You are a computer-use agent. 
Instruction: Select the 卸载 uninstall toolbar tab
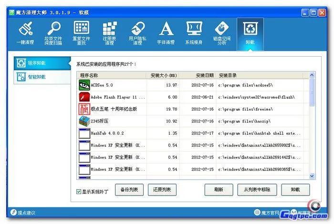[250, 33]
